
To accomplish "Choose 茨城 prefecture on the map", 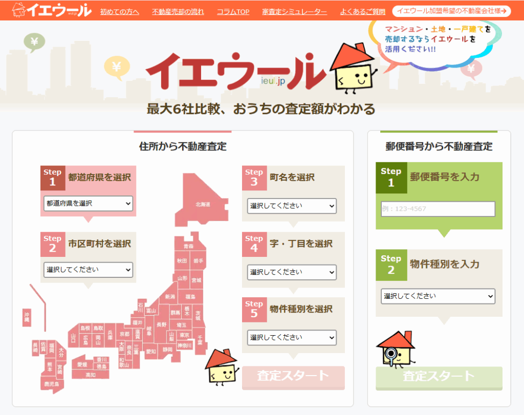I will pyautogui.click(x=198, y=315).
